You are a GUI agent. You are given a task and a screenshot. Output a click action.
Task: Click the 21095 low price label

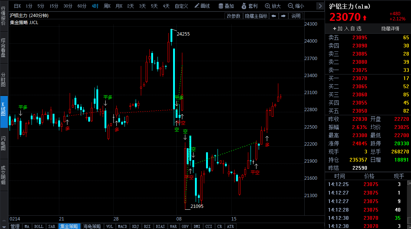pyautogui.click(x=197, y=206)
